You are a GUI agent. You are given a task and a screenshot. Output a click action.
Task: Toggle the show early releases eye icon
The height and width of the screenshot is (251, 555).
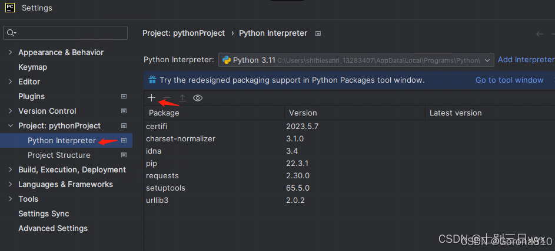[x=198, y=98]
